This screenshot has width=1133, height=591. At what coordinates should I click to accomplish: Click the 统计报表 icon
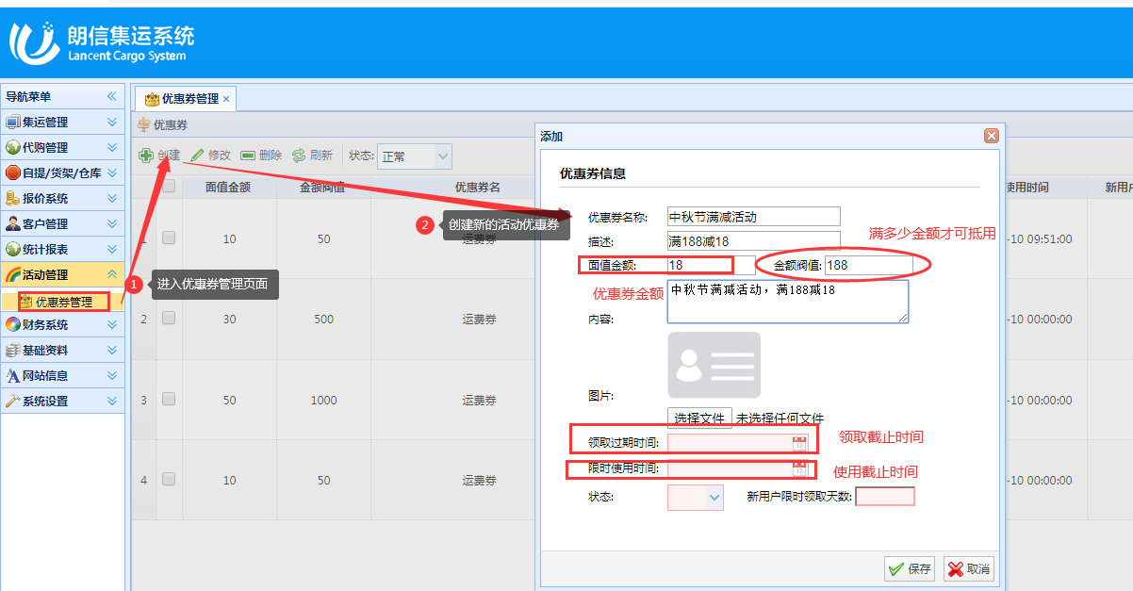13,249
